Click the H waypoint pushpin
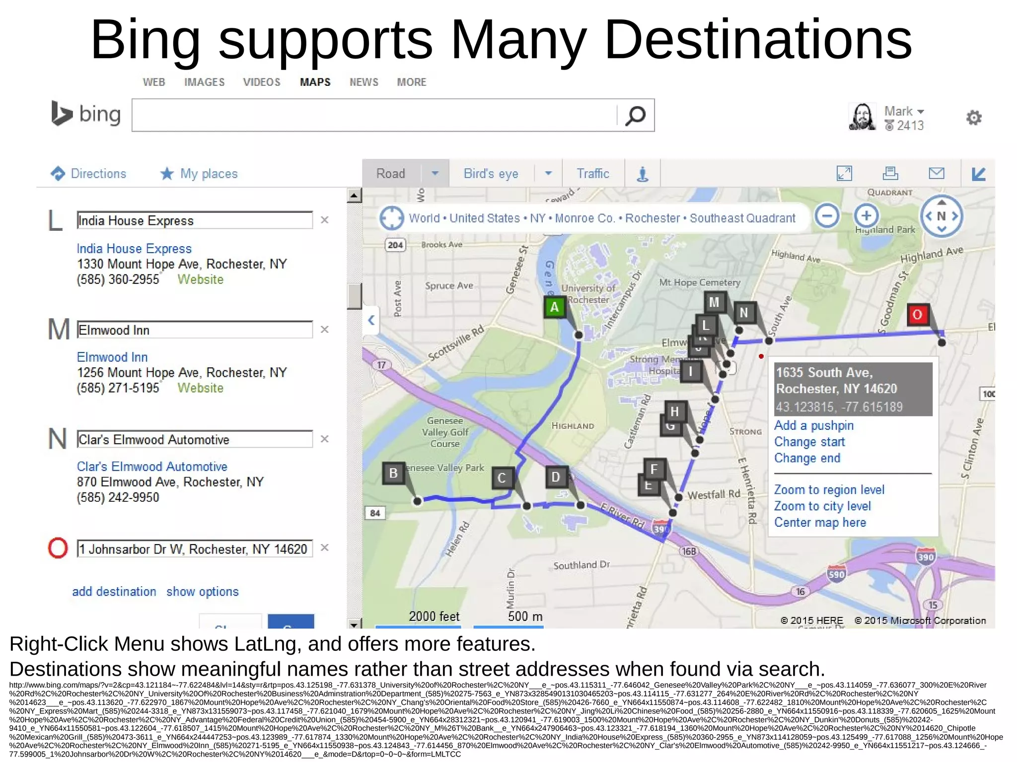 point(675,411)
